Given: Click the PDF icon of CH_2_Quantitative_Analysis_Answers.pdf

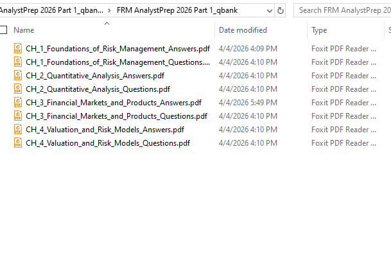Looking at the screenshot, I should point(18,76).
